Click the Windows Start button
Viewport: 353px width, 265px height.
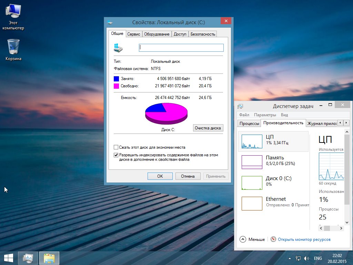(9, 258)
